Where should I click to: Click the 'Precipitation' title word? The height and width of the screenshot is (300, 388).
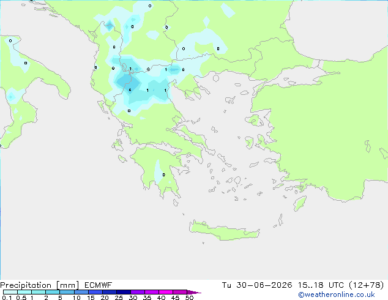click(x=26, y=285)
